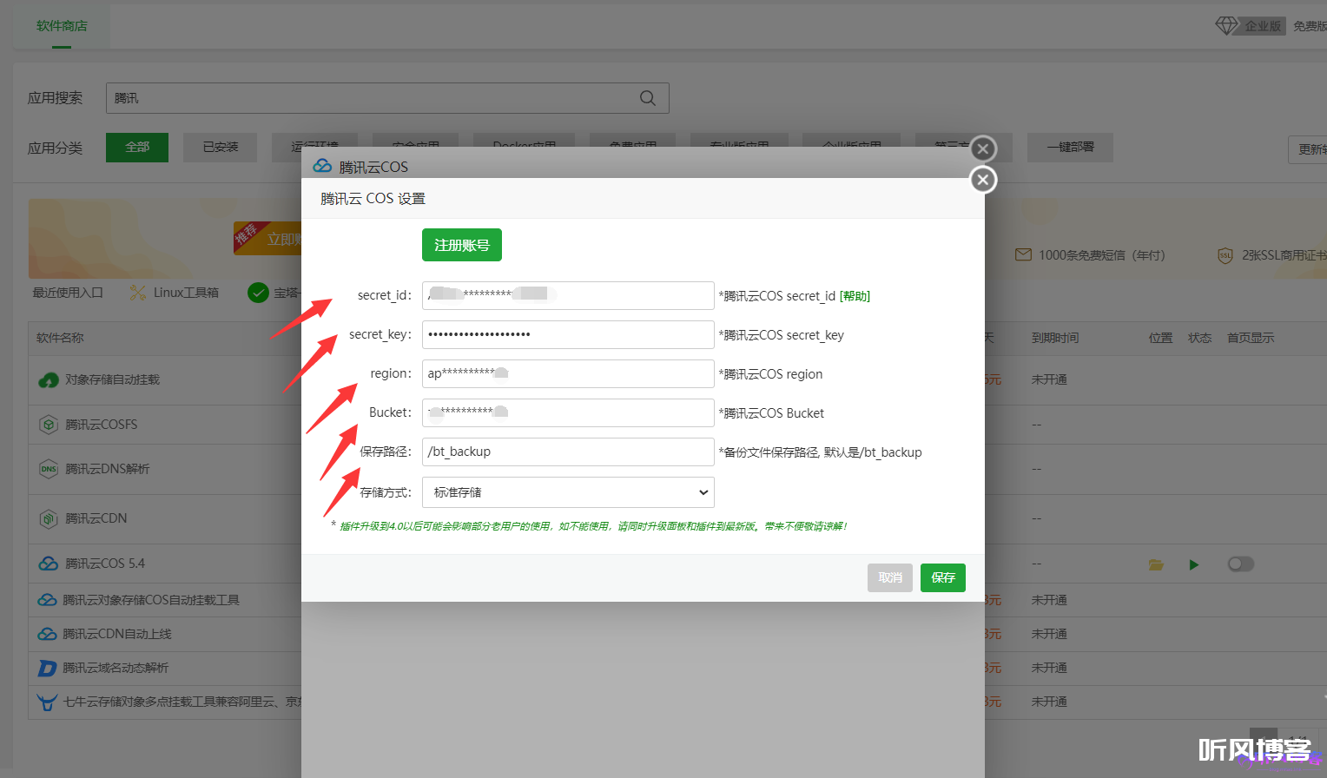Click the 腾讯云COS 5.4 cloud icon
This screenshot has height=778, width=1327.
click(49, 564)
